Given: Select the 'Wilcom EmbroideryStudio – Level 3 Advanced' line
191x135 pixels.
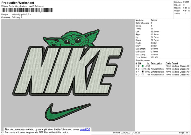Looking at the screenshot, I should [23, 6].
